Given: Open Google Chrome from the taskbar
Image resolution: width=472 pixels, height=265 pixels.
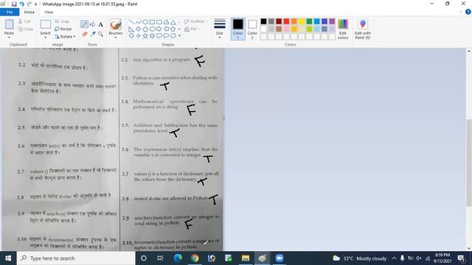Looking at the screenshot, I should [x=195, y=258].
